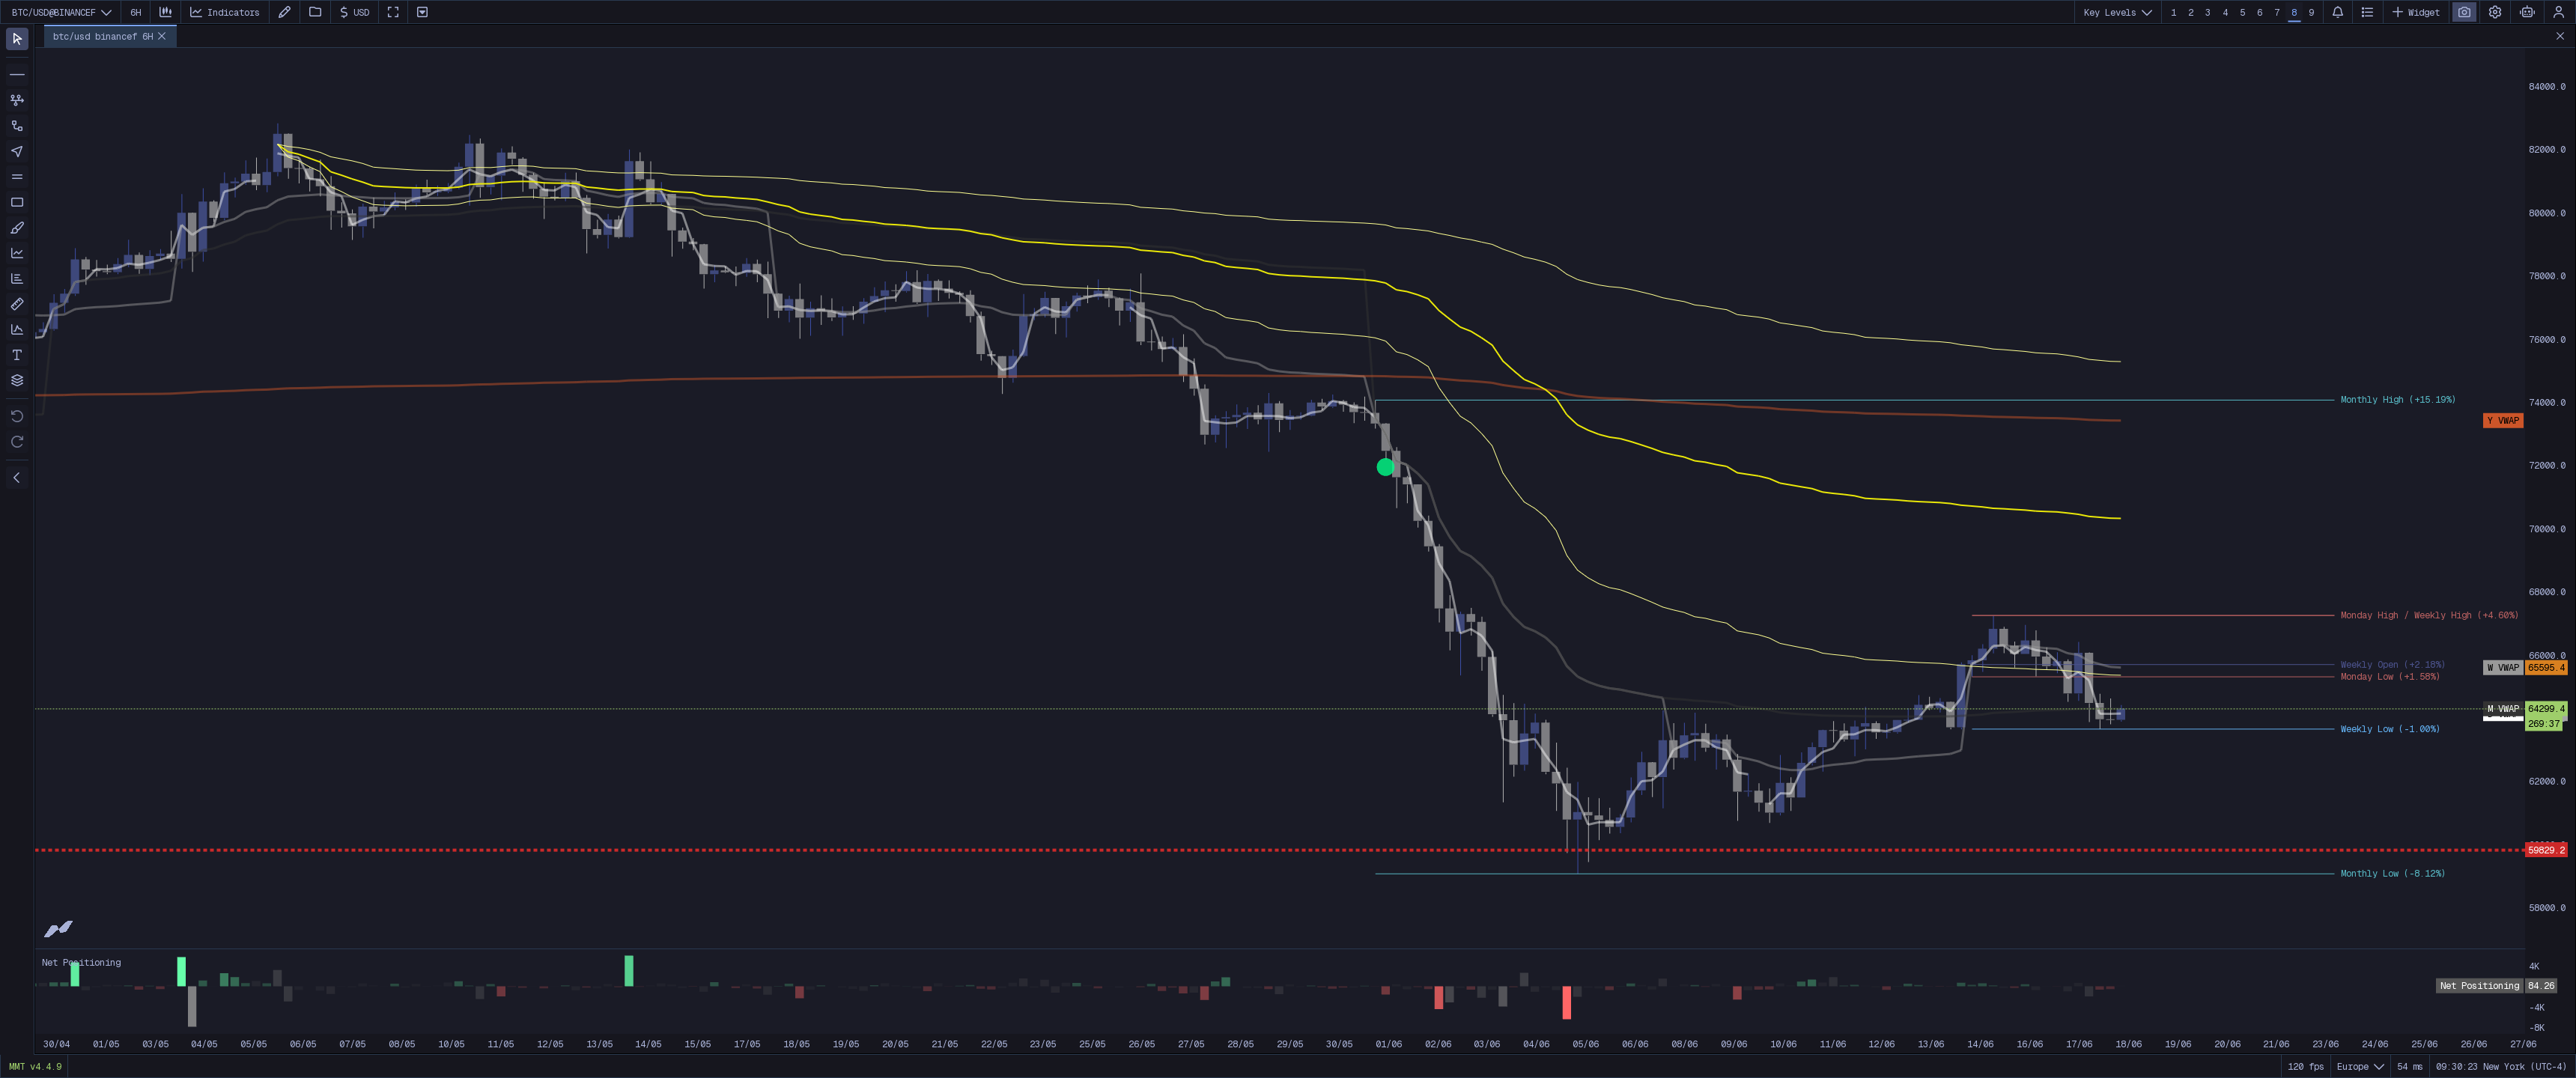The height and width of the screenshot is (1078, 2576).
Task: Open the Europe server region dropdown
Action: [x=2359, y=1067]
